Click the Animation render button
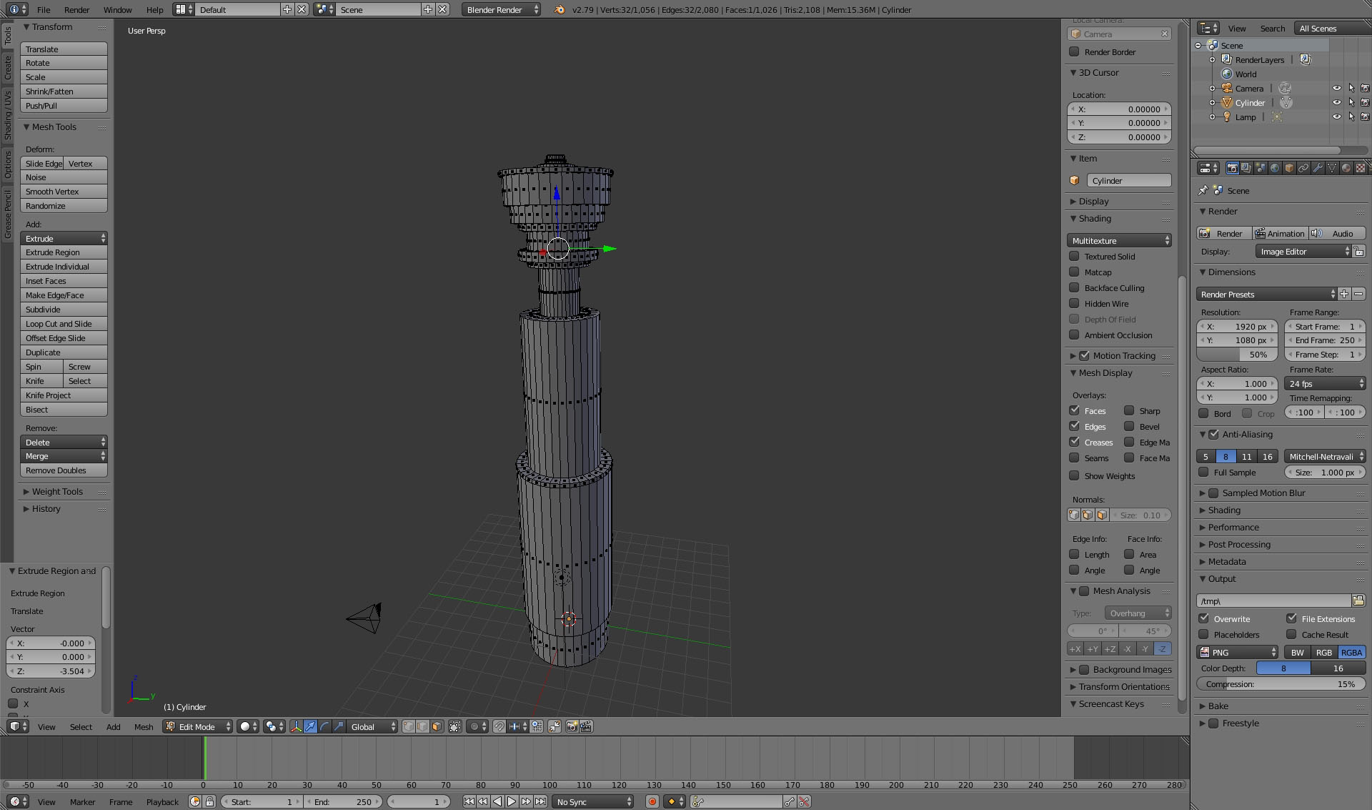The height and width of the screenshot is (810, 1372). (x=1280, y=233)
